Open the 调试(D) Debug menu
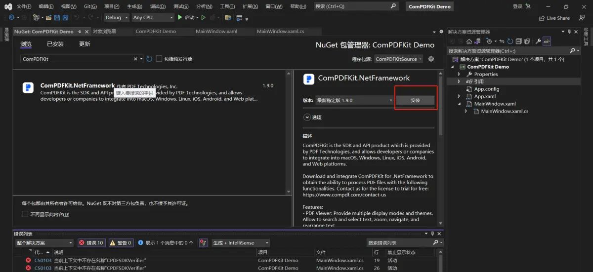The width and height of the screenshot is (593, 272). tap(158, 6)
